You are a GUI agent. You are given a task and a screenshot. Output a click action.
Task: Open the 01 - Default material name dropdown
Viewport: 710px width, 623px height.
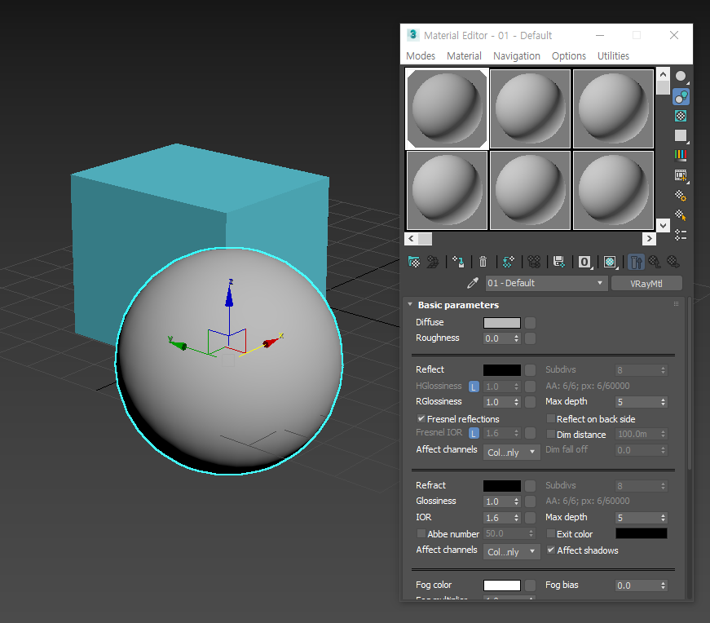click(546, 283)
